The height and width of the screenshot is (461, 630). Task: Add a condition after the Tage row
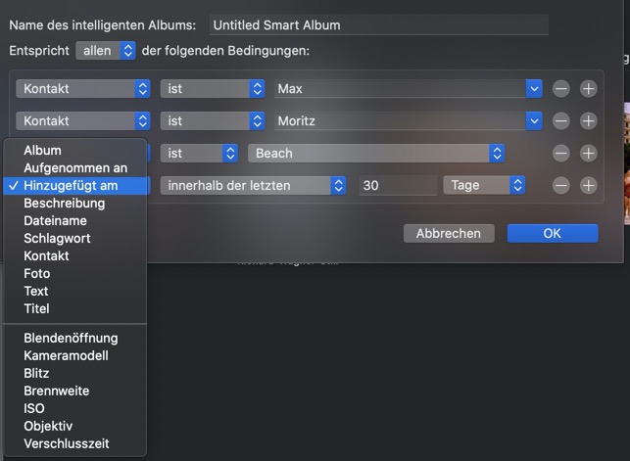pos(588,185)
